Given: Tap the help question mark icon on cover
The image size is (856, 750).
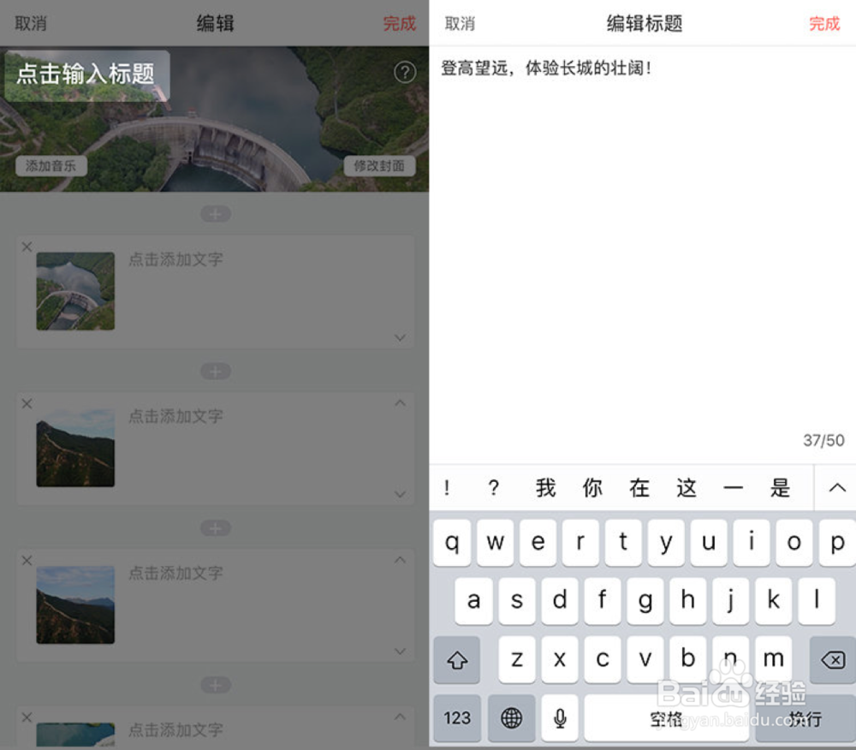Looking at the screenshot, I should tap(405, 72).
